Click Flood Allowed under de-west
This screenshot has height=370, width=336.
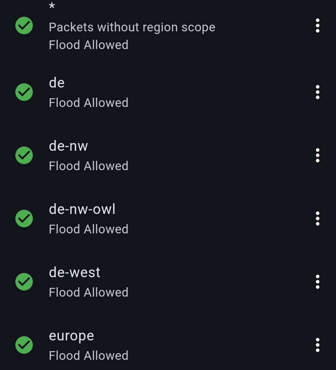(88, 292)
